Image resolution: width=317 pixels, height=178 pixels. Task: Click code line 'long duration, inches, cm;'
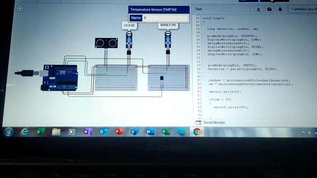pos(232,29)
